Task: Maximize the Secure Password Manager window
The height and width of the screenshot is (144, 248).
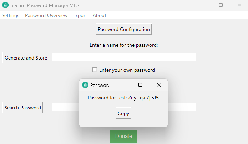Action: point(221,5)
